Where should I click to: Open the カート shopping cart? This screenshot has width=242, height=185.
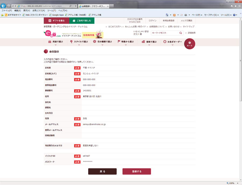pyautogui.click(x=190, y=44)
